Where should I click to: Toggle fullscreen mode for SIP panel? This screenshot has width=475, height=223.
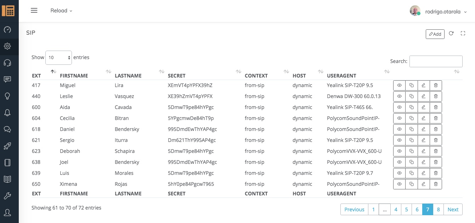point(463,33)
